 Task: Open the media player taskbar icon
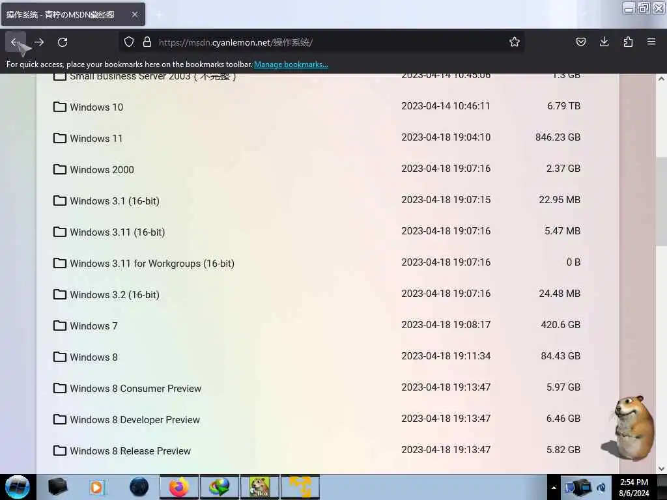point(97,487)
